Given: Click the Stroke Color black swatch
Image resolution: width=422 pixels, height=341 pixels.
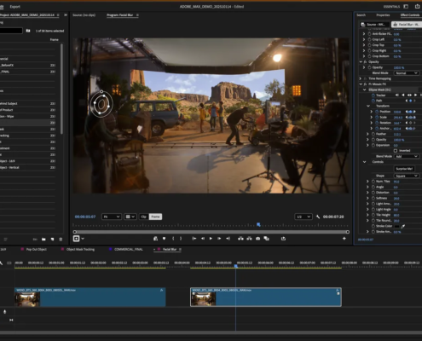Looking at the screenshot, I should [x=396, y=226].
